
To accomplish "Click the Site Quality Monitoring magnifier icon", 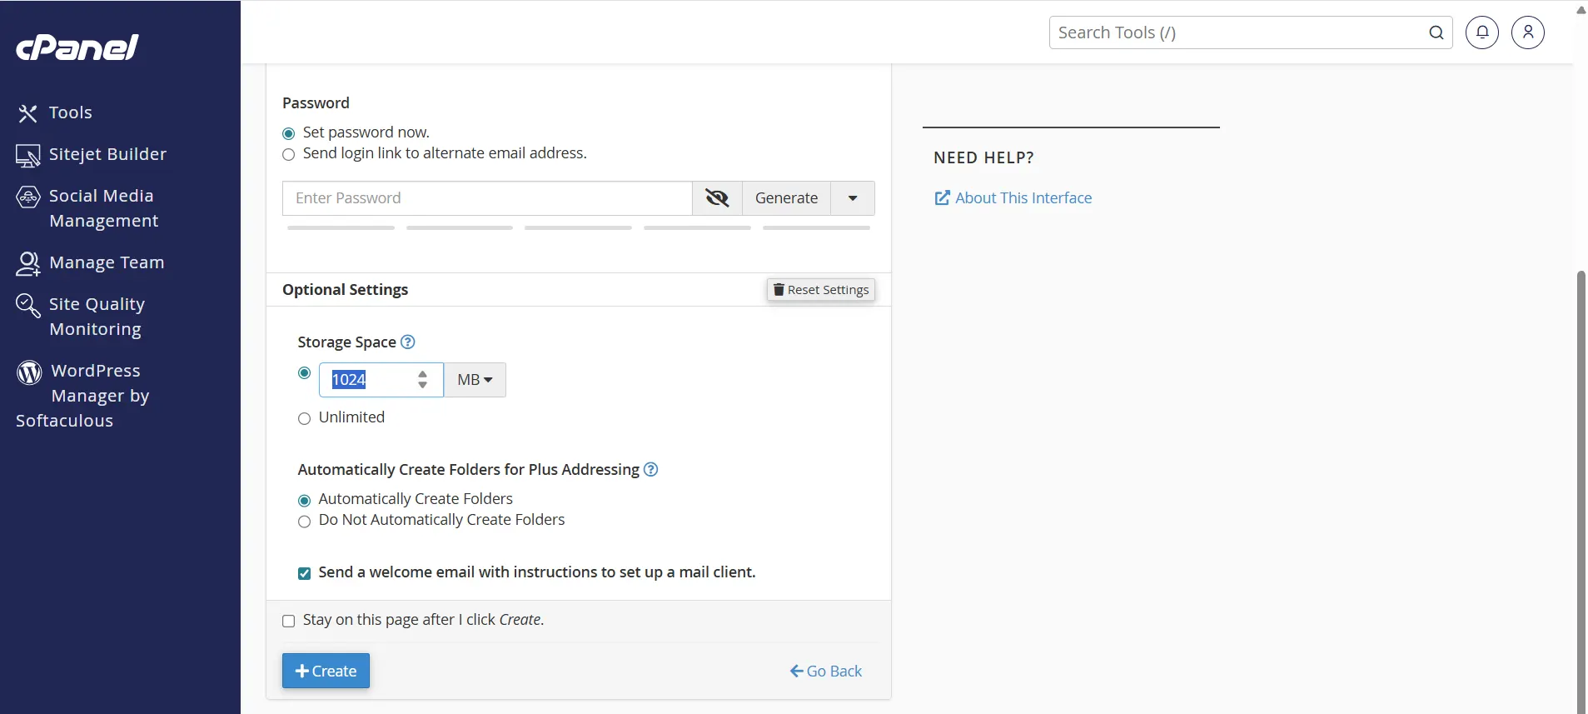I will [28, 306].
